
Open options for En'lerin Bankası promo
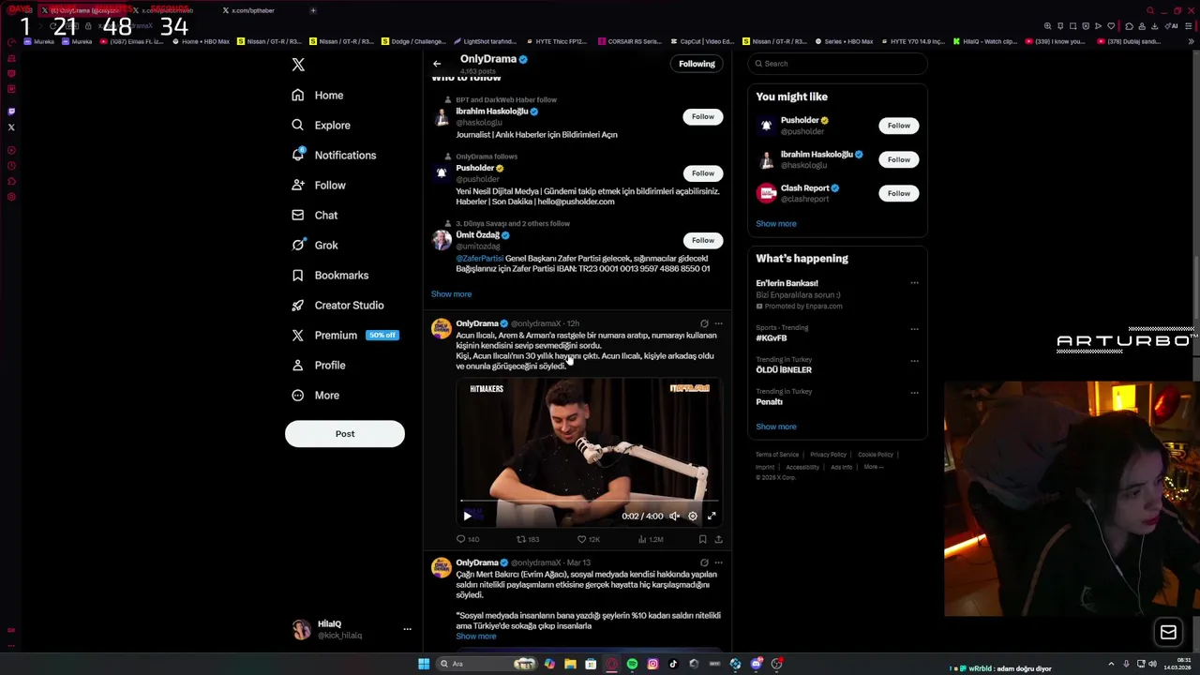tap(914, 283)
